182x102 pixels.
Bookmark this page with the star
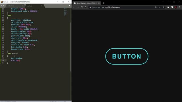tap(164, 7)
